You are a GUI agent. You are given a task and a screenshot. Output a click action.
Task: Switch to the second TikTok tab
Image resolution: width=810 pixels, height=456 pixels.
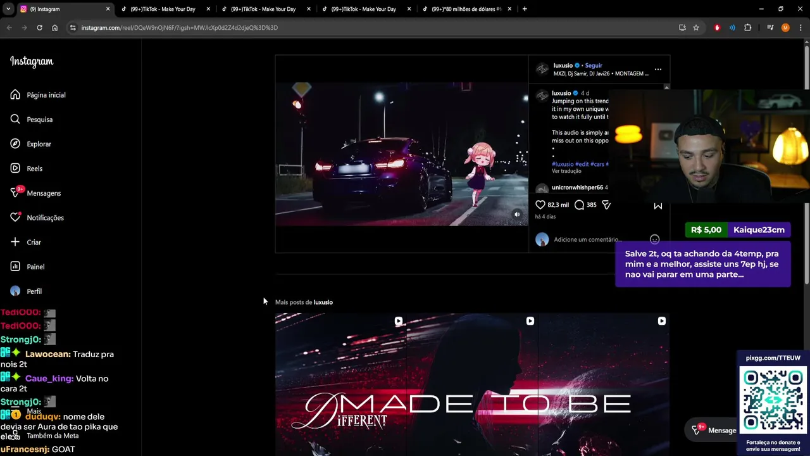pyautogui.click(x=265, y=9)
